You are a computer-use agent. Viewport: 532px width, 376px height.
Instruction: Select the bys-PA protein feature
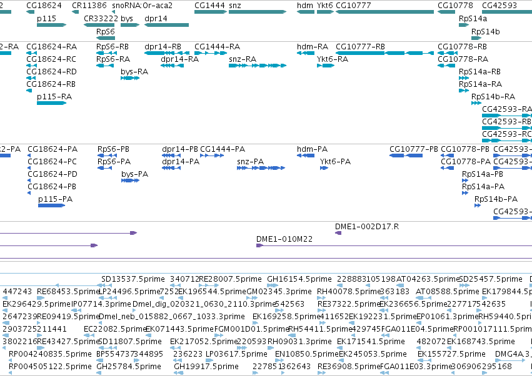(130, 181)
